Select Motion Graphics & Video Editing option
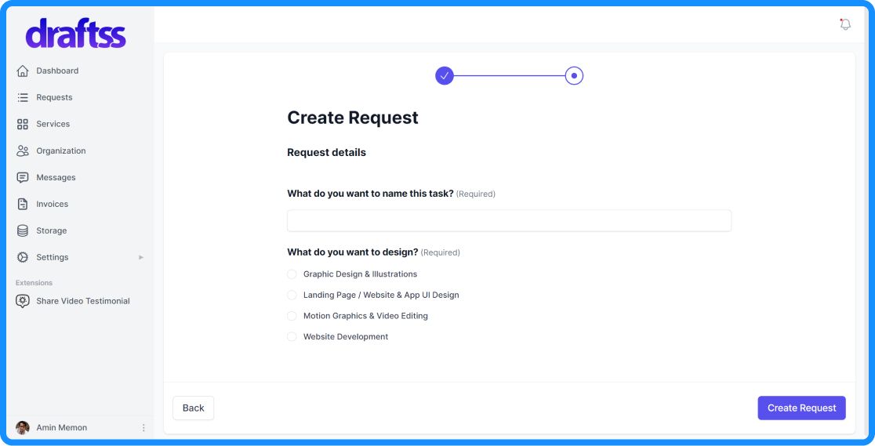 [x=292, y=316]
